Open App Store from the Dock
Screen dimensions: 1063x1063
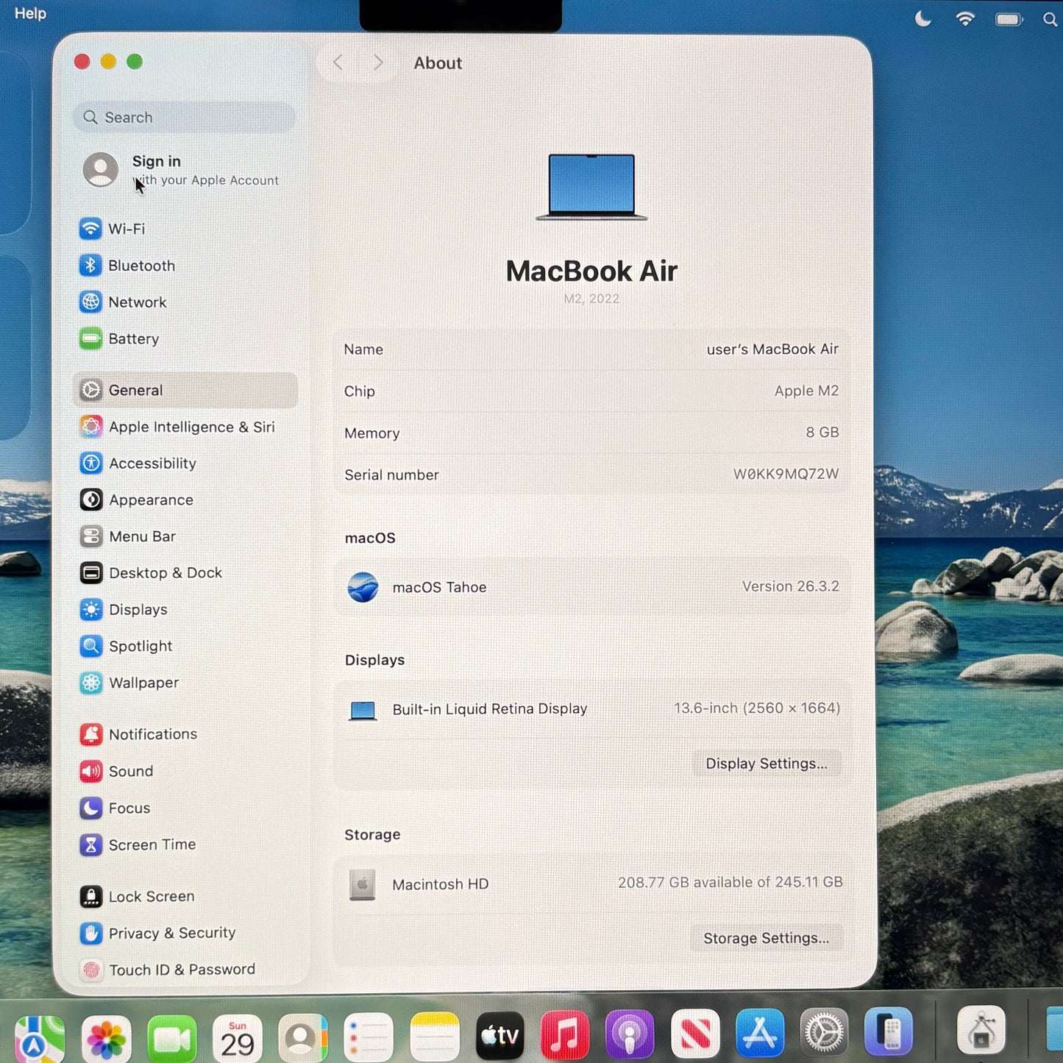tap(761, 1034)
